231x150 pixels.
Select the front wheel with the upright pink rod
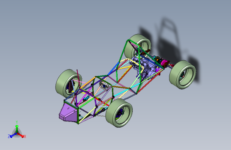[69, 83]
